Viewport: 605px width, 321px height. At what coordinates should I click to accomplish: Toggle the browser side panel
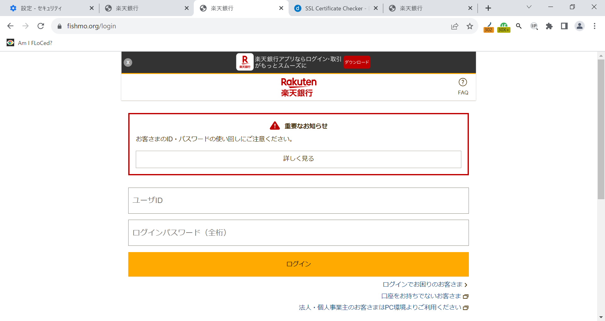tap(564, 26)
